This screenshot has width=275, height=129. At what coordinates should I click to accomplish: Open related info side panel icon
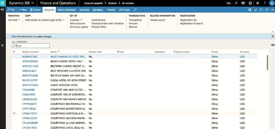pos(273,45)
